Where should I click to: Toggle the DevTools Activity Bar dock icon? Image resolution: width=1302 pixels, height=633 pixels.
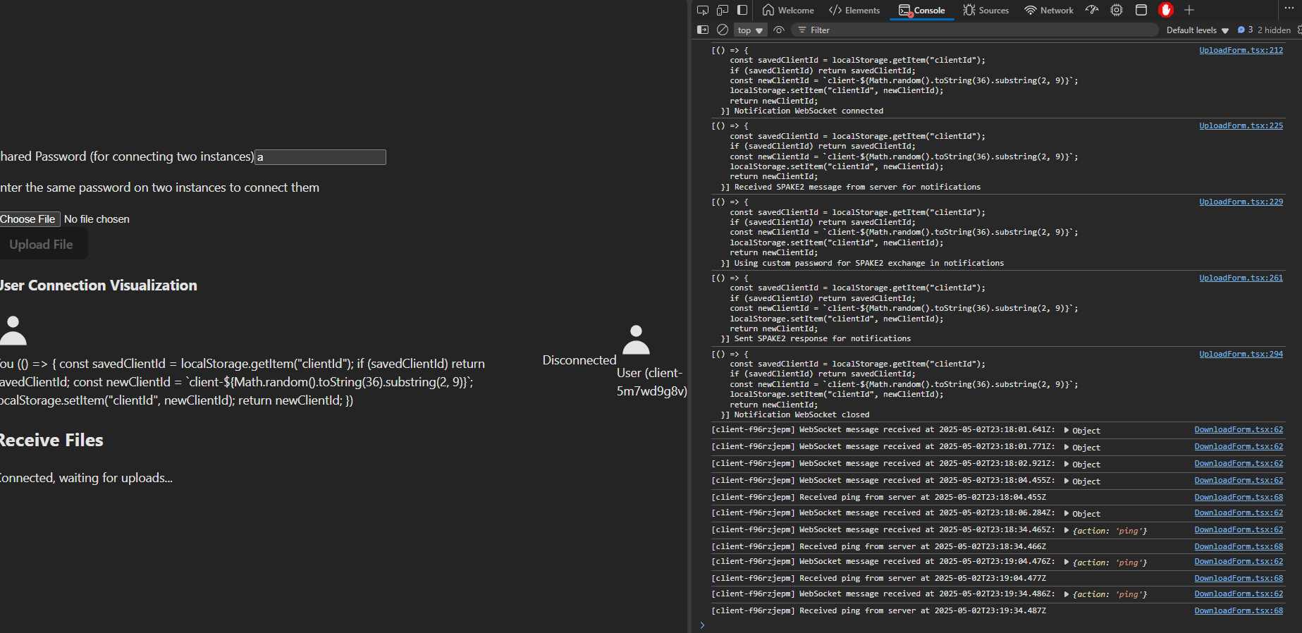pos(742,10)
